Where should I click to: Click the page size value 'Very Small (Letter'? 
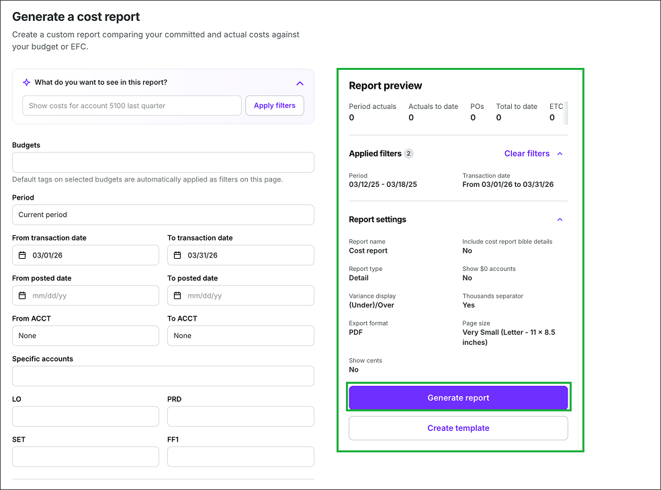(x=509, y=337)
